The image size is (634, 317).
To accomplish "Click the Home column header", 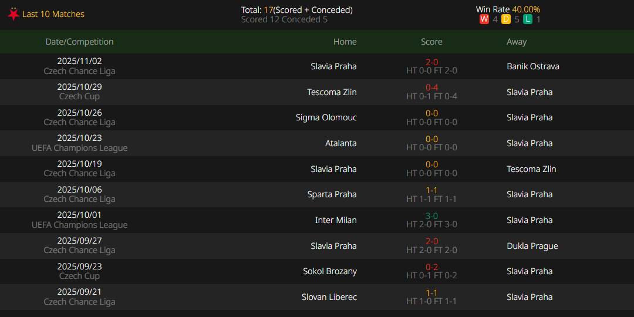I will (345, 42).
